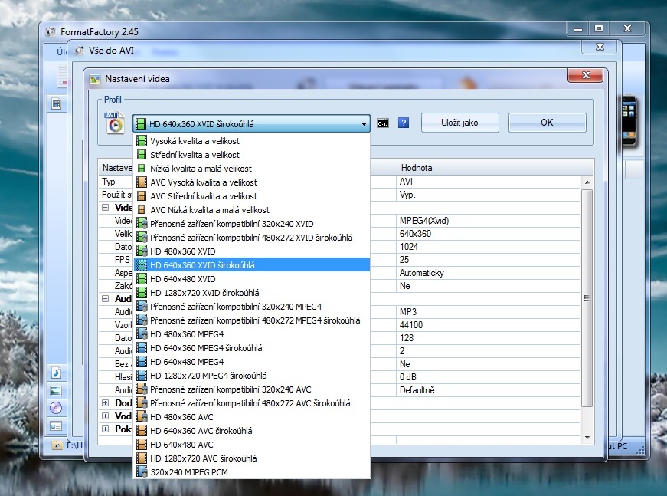Open the Audio category in left sidebar
Image resolution: width=667 pixels, height=496 pixels.
tap(57, 373)
